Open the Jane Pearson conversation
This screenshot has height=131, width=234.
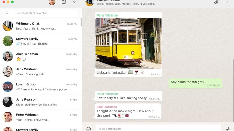41,102
